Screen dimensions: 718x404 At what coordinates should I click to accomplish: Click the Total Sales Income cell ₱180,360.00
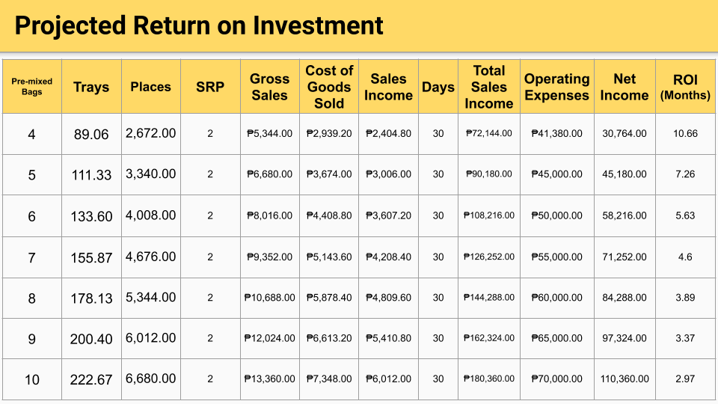[x=489, y=379]
